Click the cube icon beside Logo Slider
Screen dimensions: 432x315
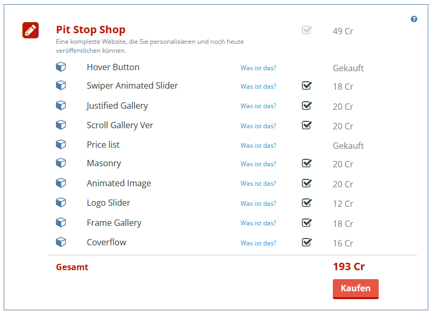click(61, 203)
